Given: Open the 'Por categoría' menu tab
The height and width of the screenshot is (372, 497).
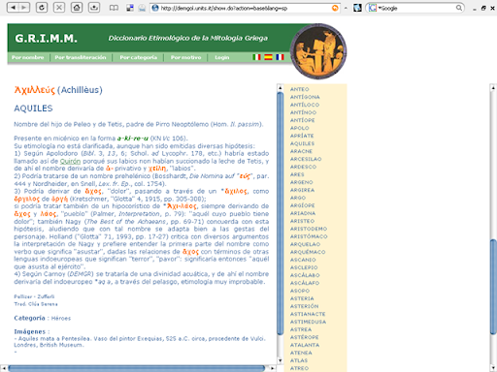Looking at the screenshot, I should click(139, 57).
